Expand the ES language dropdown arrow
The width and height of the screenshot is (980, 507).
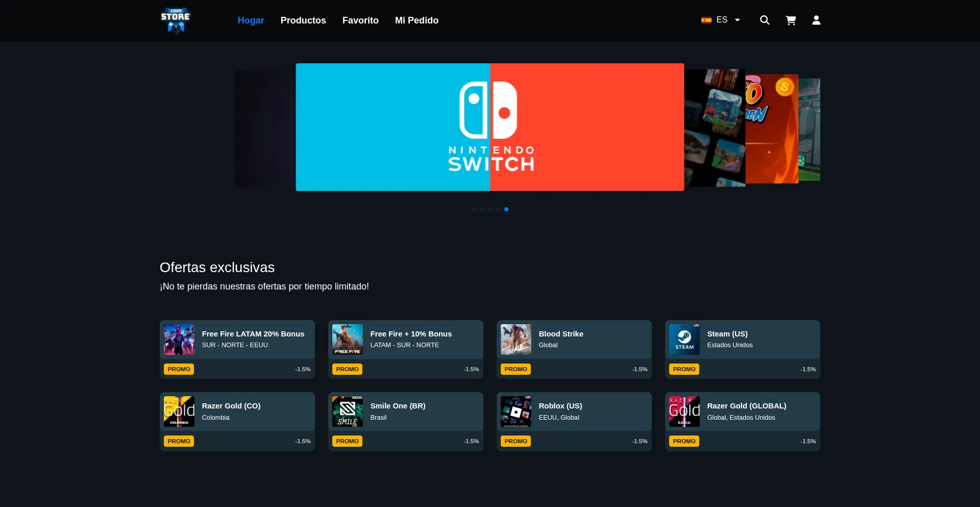pyautogui.click(x=737, y=20)
